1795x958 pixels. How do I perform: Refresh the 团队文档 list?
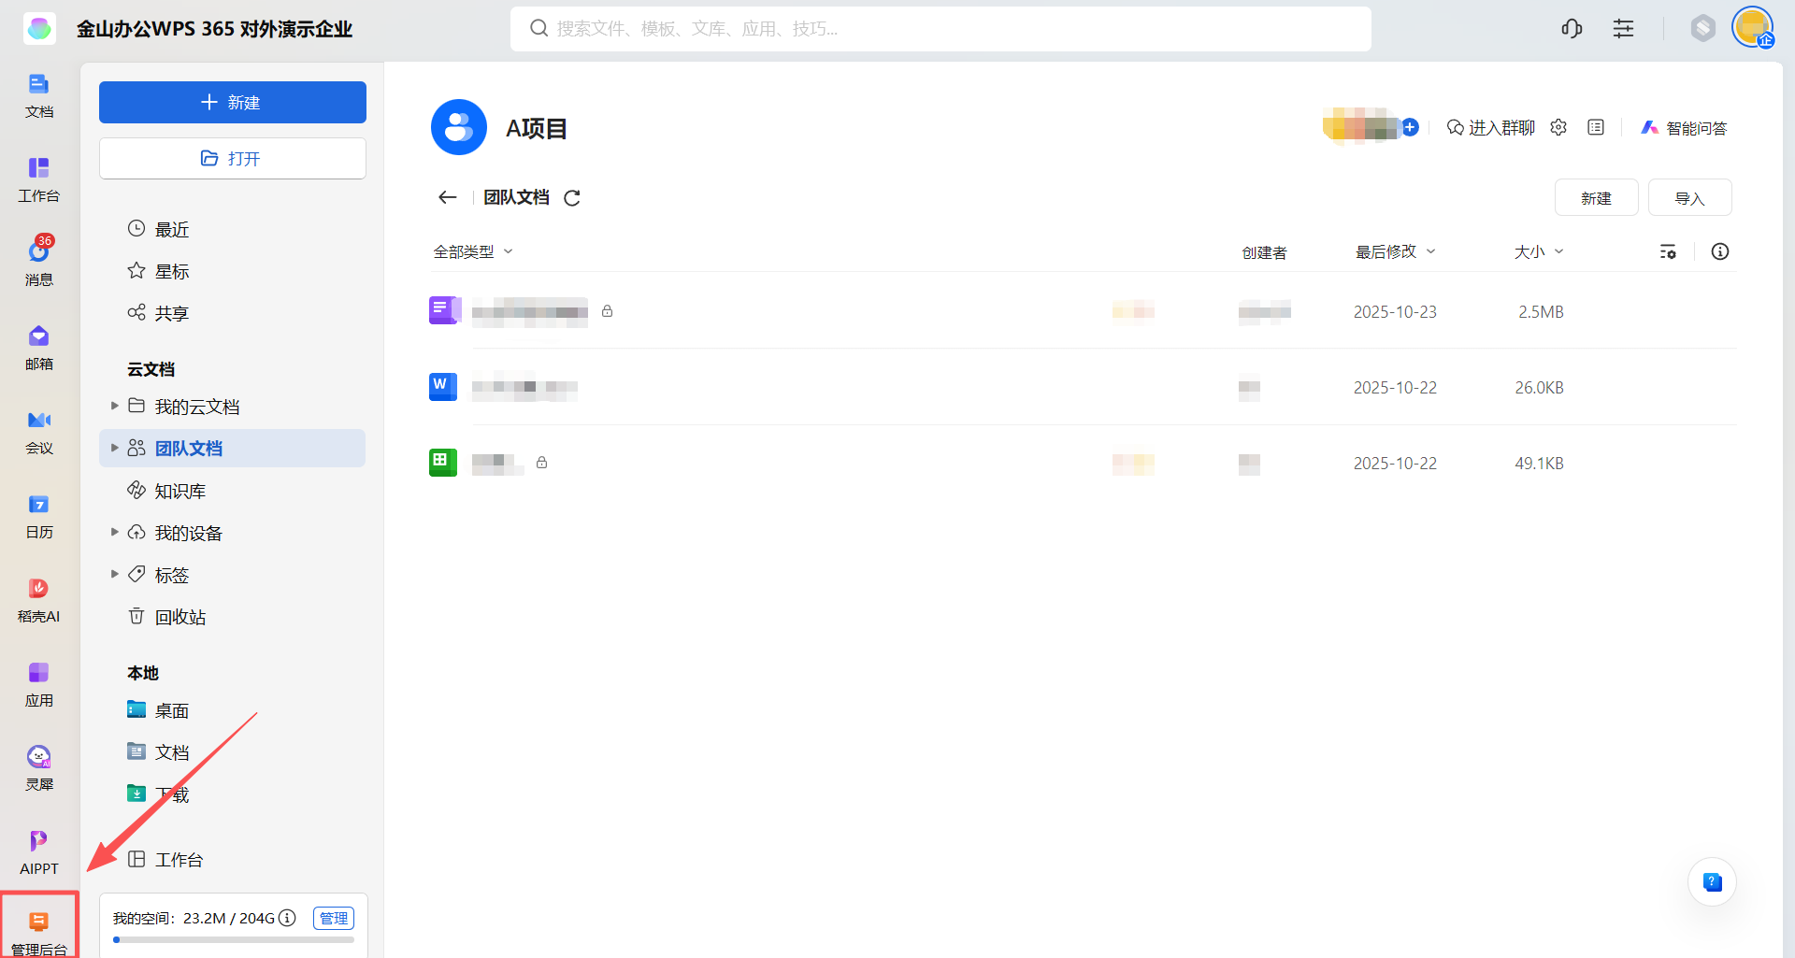(x=572, y=198)
